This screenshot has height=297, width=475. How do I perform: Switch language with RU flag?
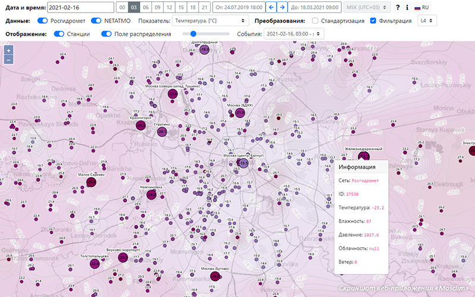[422, 8]
